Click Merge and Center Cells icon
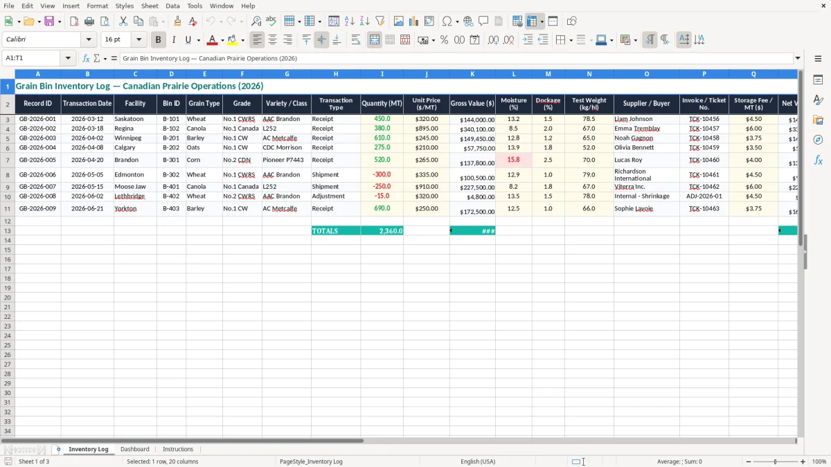The image size is (831, 467). tap(375, 40)
